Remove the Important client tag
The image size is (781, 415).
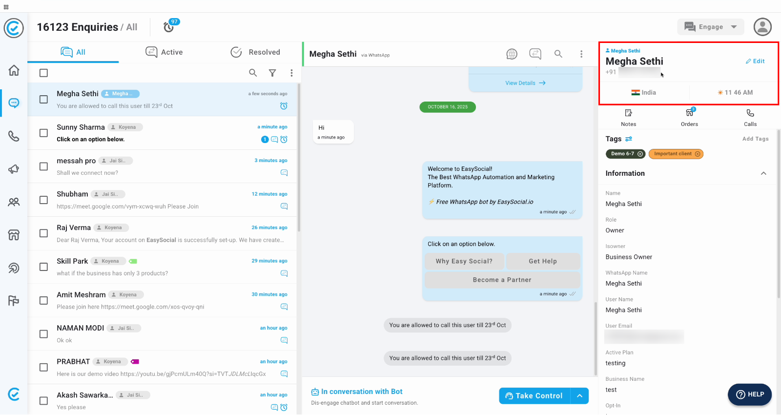coord(698,154)
